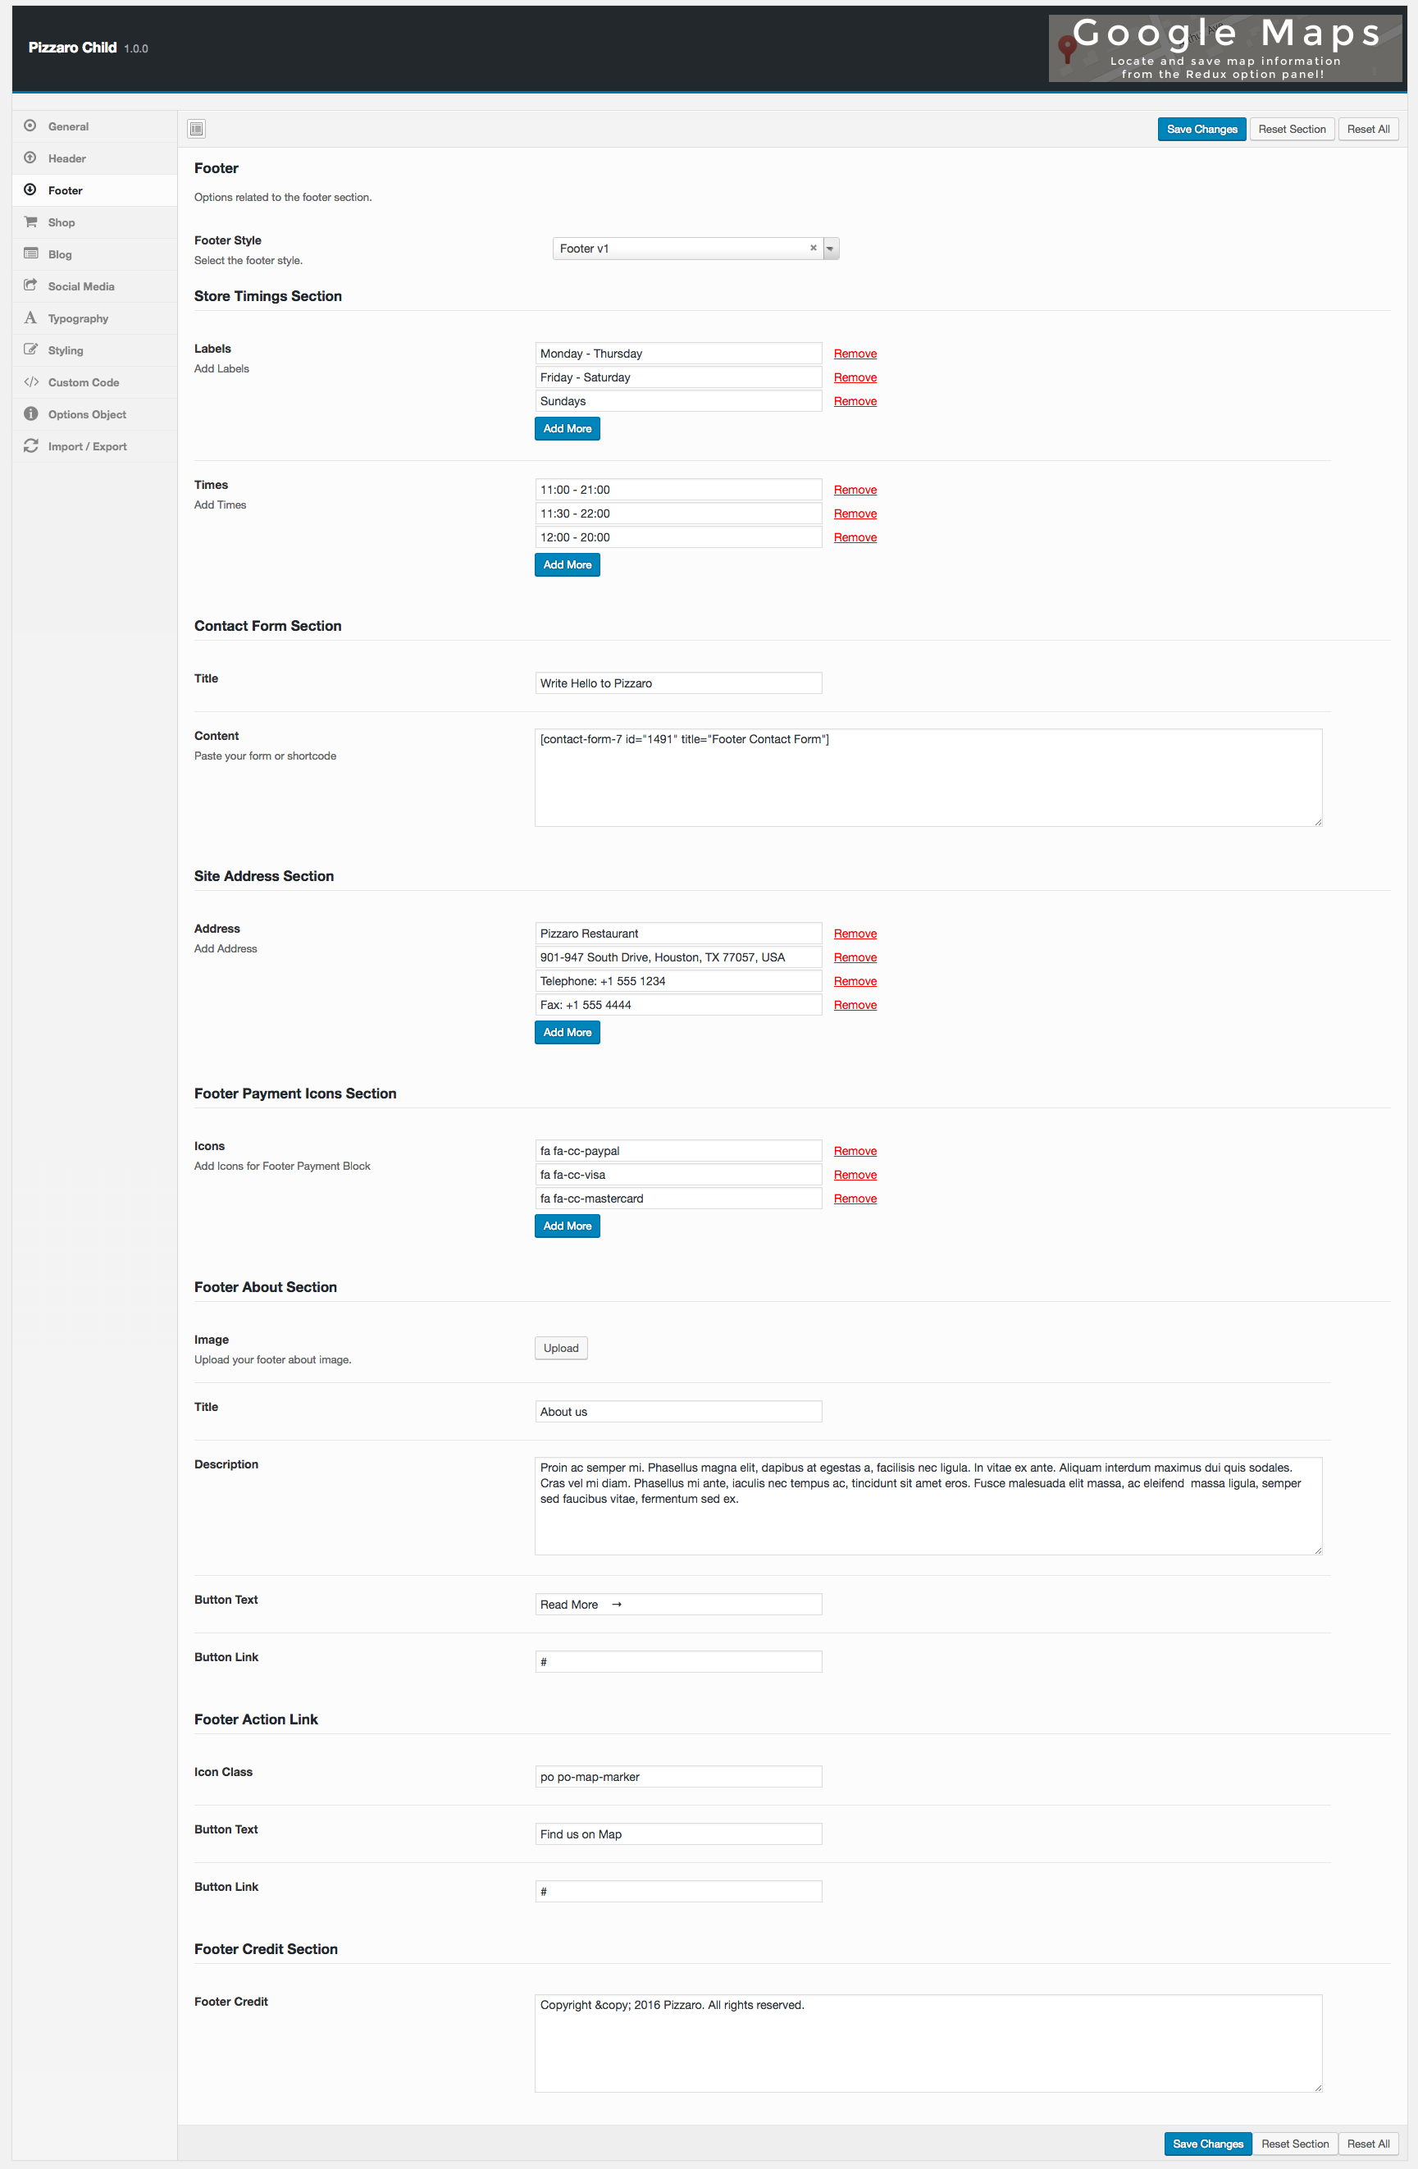Switch to the Blog tab
The image size is (1418, 2169).
[x=95, y=254]
